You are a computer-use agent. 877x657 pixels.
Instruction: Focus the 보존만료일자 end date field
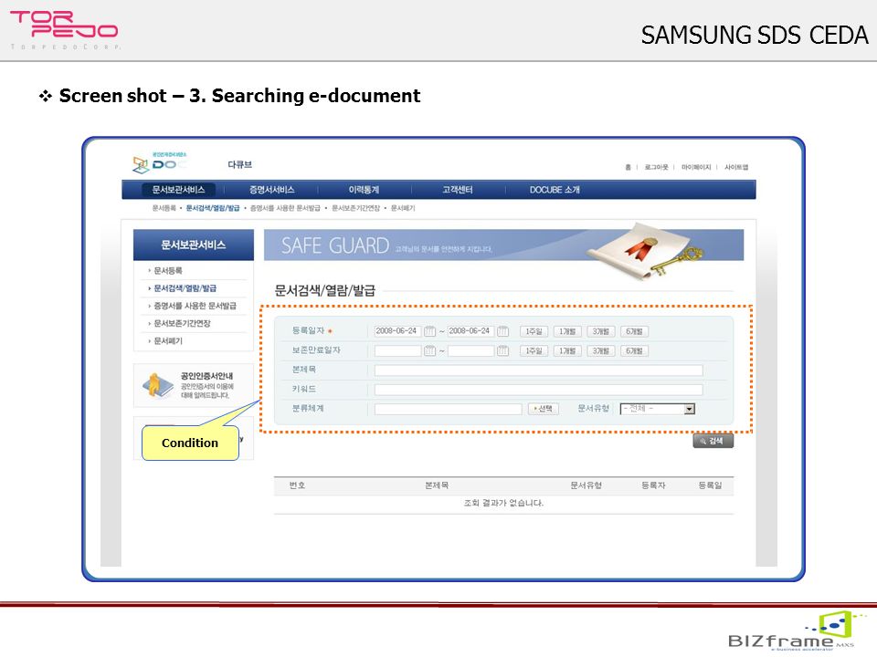coord(471,350)
